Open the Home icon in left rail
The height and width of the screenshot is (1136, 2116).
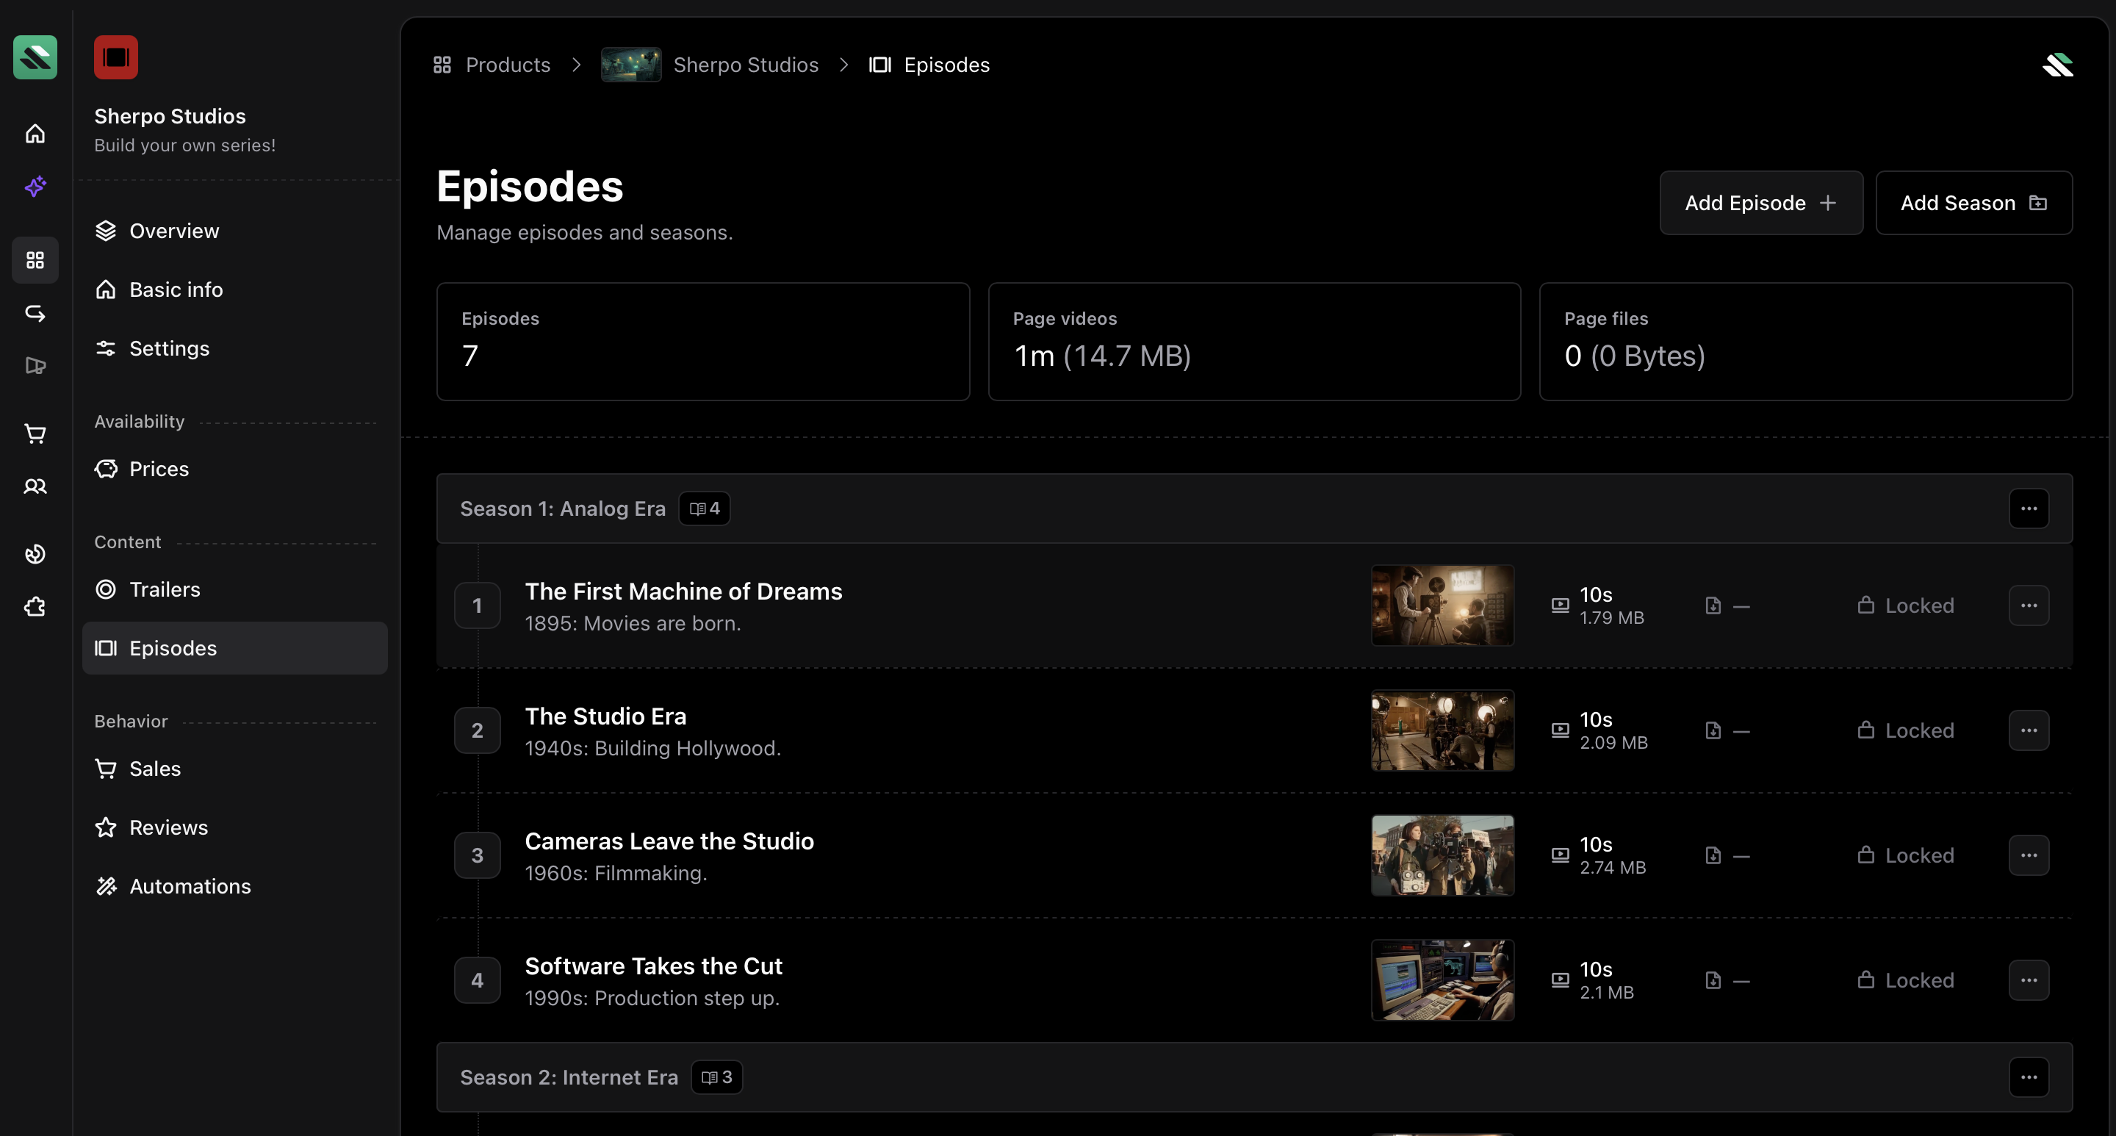35,133
